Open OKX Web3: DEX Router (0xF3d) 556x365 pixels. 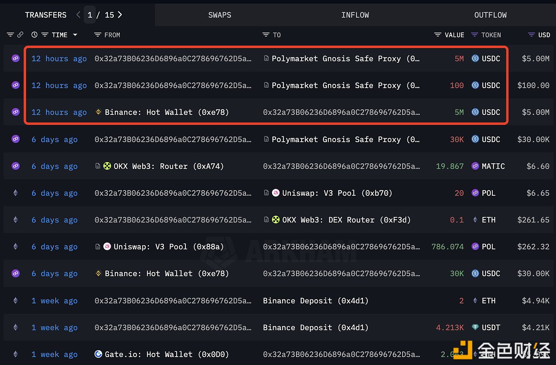coord(346,220)
